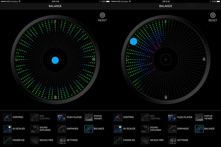Open BDP CONTROL icon in left screen
221x147 pixels.
coord(34,117)
